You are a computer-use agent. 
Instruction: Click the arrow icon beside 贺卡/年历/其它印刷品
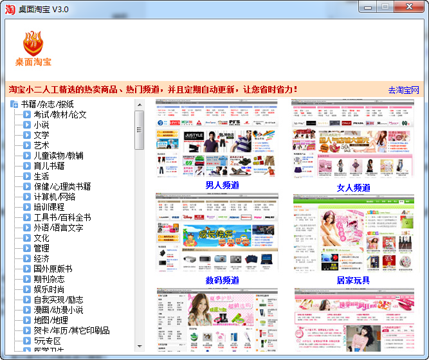(27, 330)
